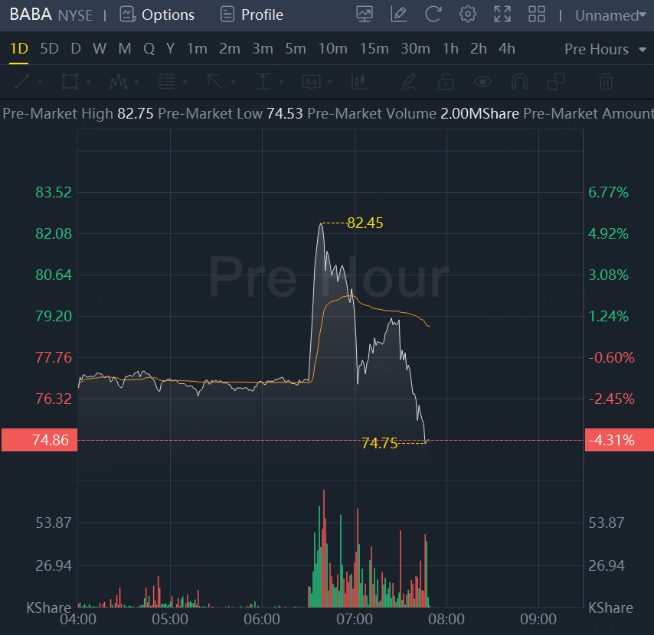
Task: Enter fullscreen chart mode
Action: click(x=502, y=15)
